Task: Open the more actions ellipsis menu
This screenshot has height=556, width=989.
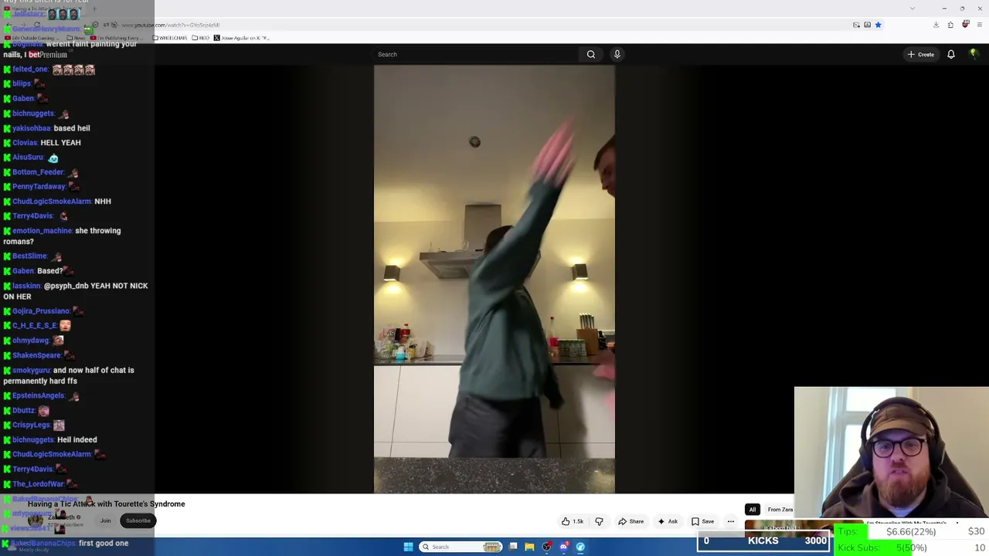Action: click(x=731, y=521)
